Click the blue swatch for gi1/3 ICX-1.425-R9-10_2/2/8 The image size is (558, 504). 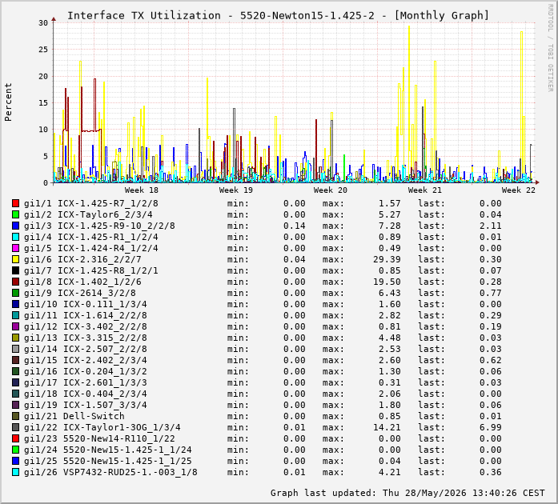pyautogui.click(x=15, y=226)
